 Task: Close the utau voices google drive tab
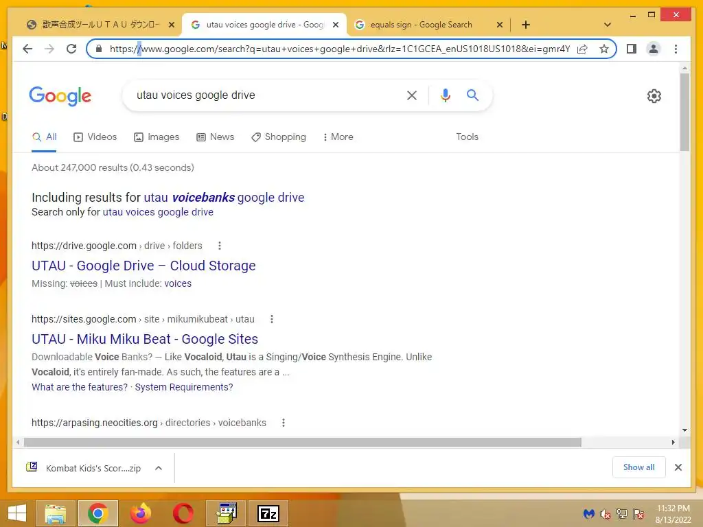pos(335,25)
